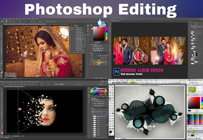Select the Paint Bucket tool in Sumo Paint toolbox
The image size is (203, 140).
pos(113,98)
